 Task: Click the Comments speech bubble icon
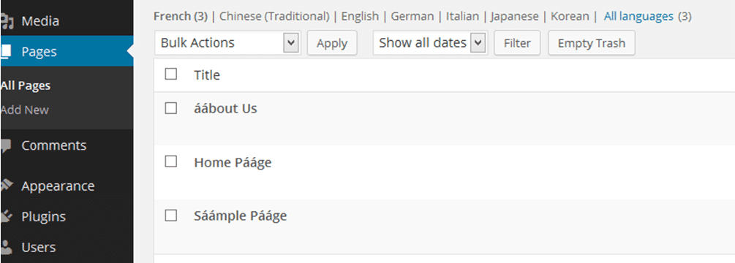(x=6, y=146)
